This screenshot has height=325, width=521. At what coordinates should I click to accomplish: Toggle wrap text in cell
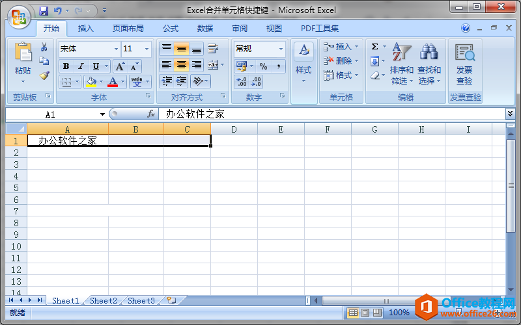tap(213, 49)
